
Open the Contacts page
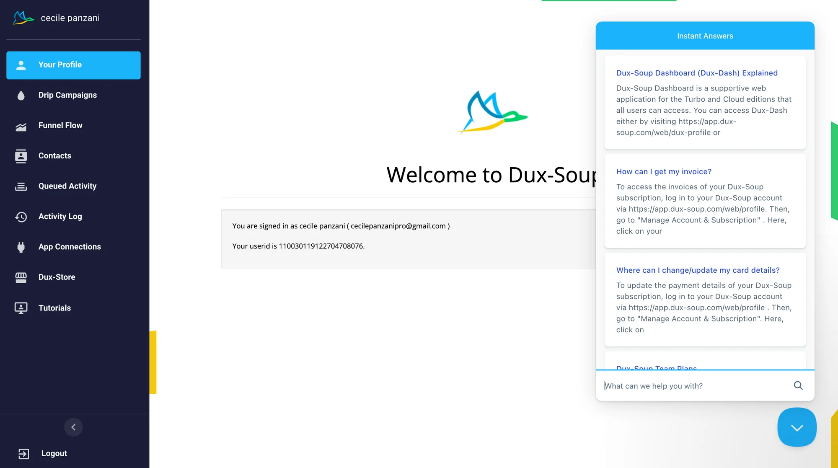55,156
